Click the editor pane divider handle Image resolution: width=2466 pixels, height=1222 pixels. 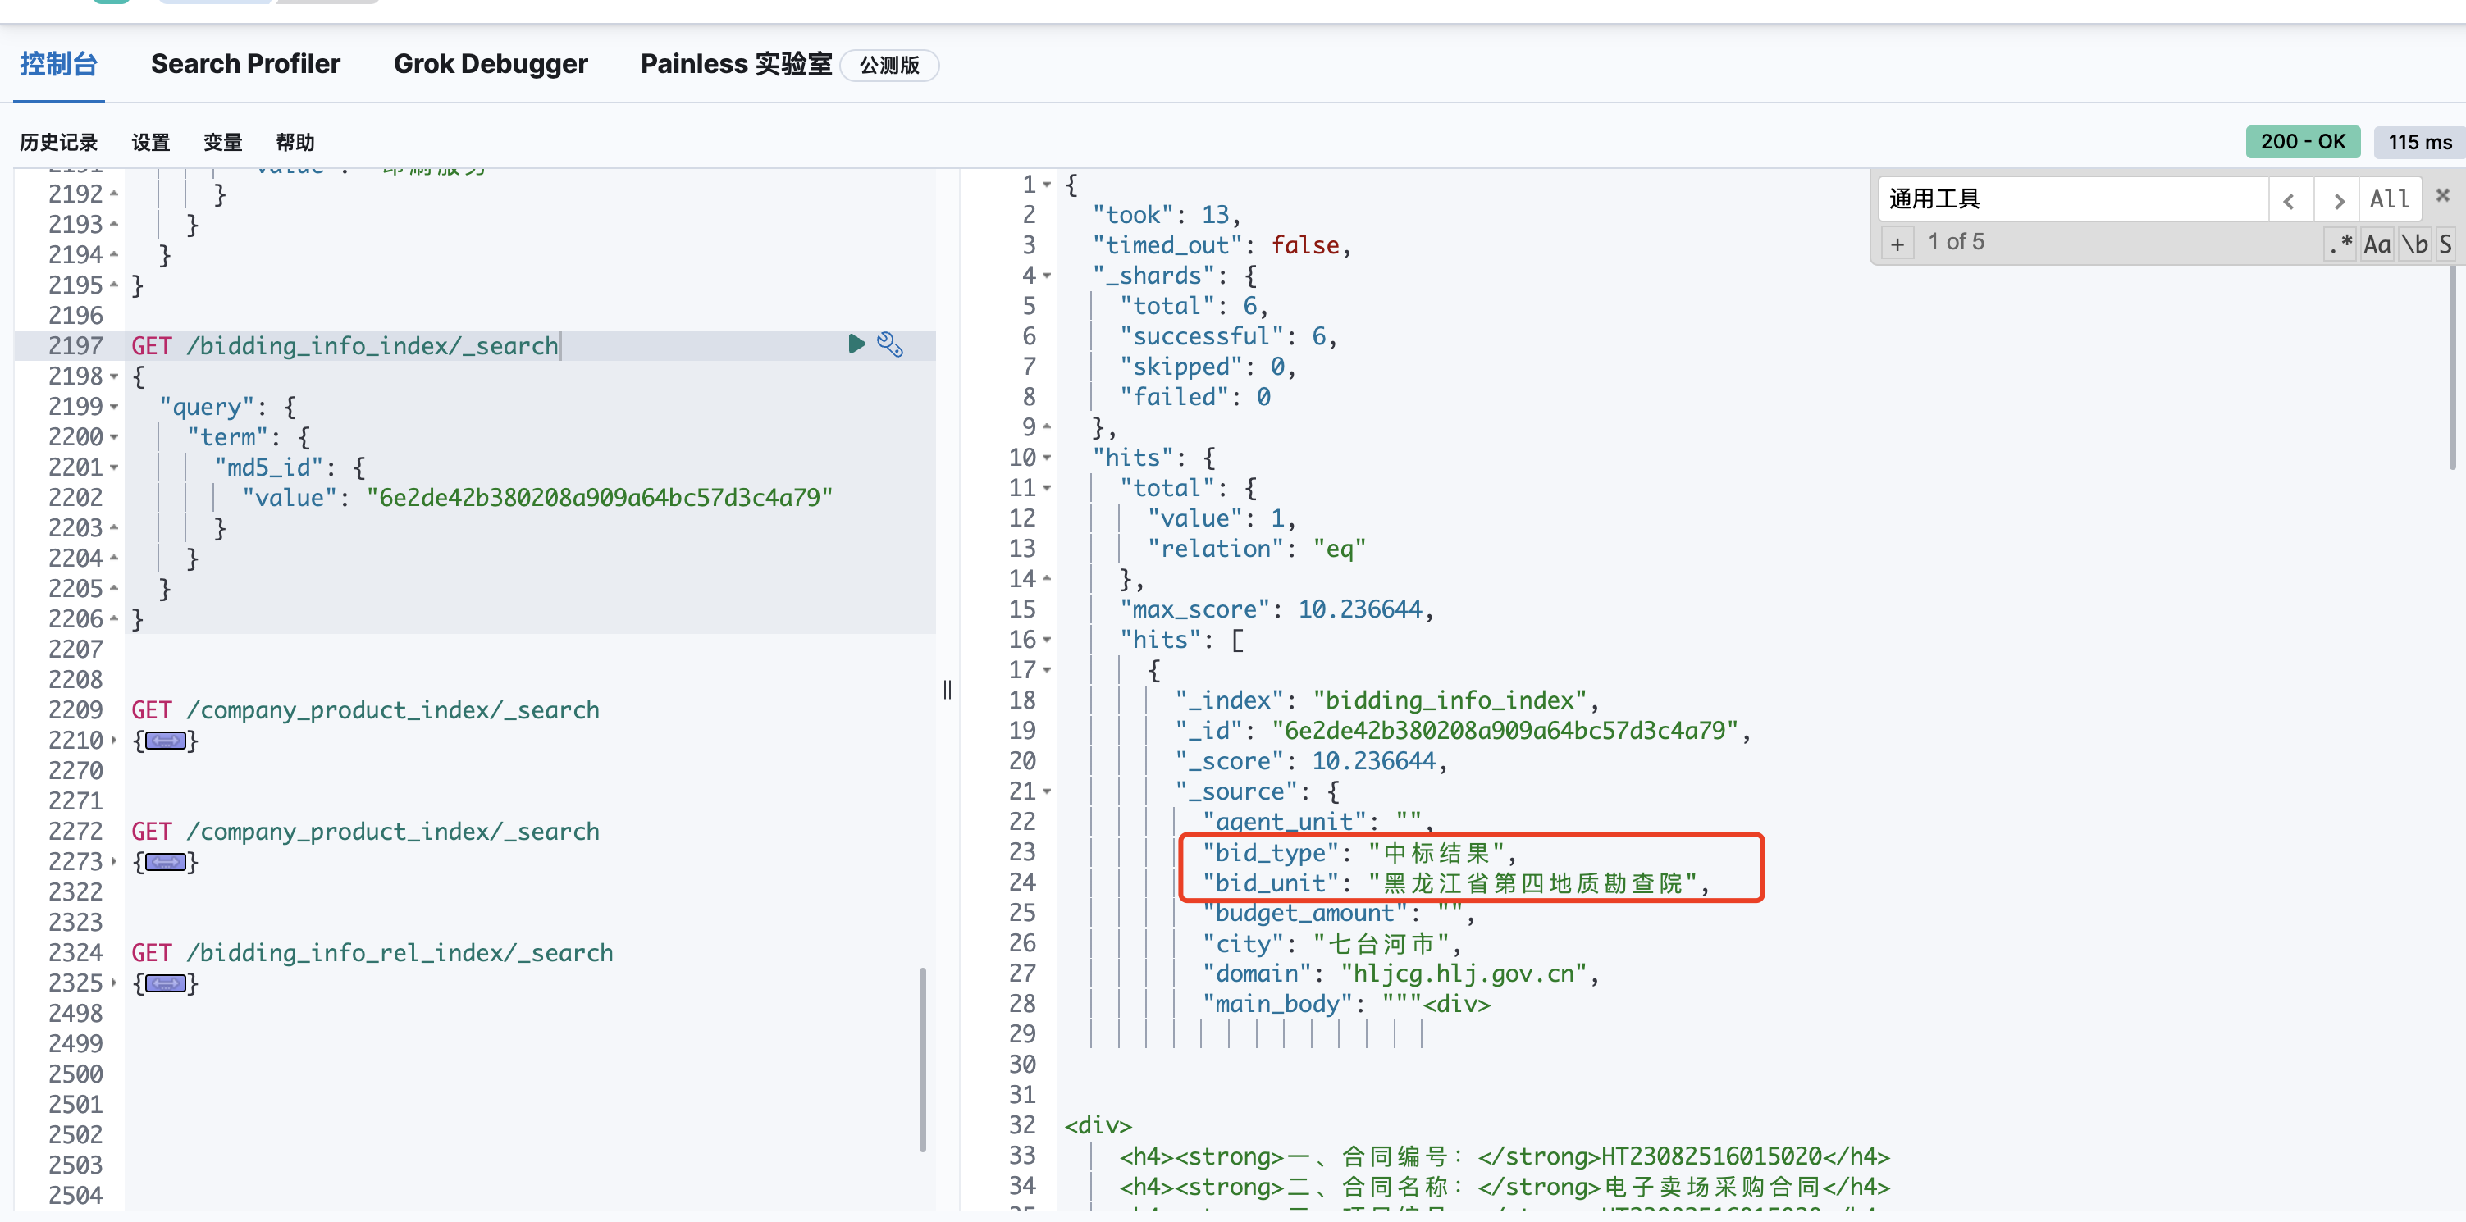(x=947, y=689)
